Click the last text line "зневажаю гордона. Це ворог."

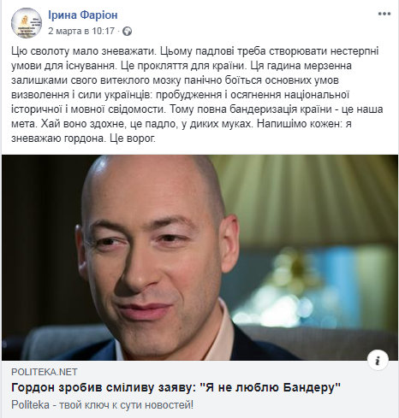(x=83, y=138)
